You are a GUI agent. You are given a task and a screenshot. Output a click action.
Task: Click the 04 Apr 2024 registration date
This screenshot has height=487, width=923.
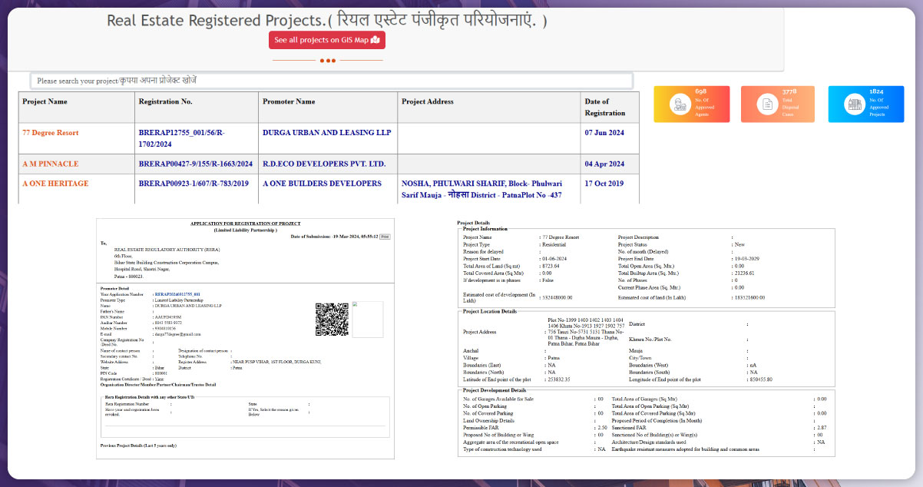point(604,164)
